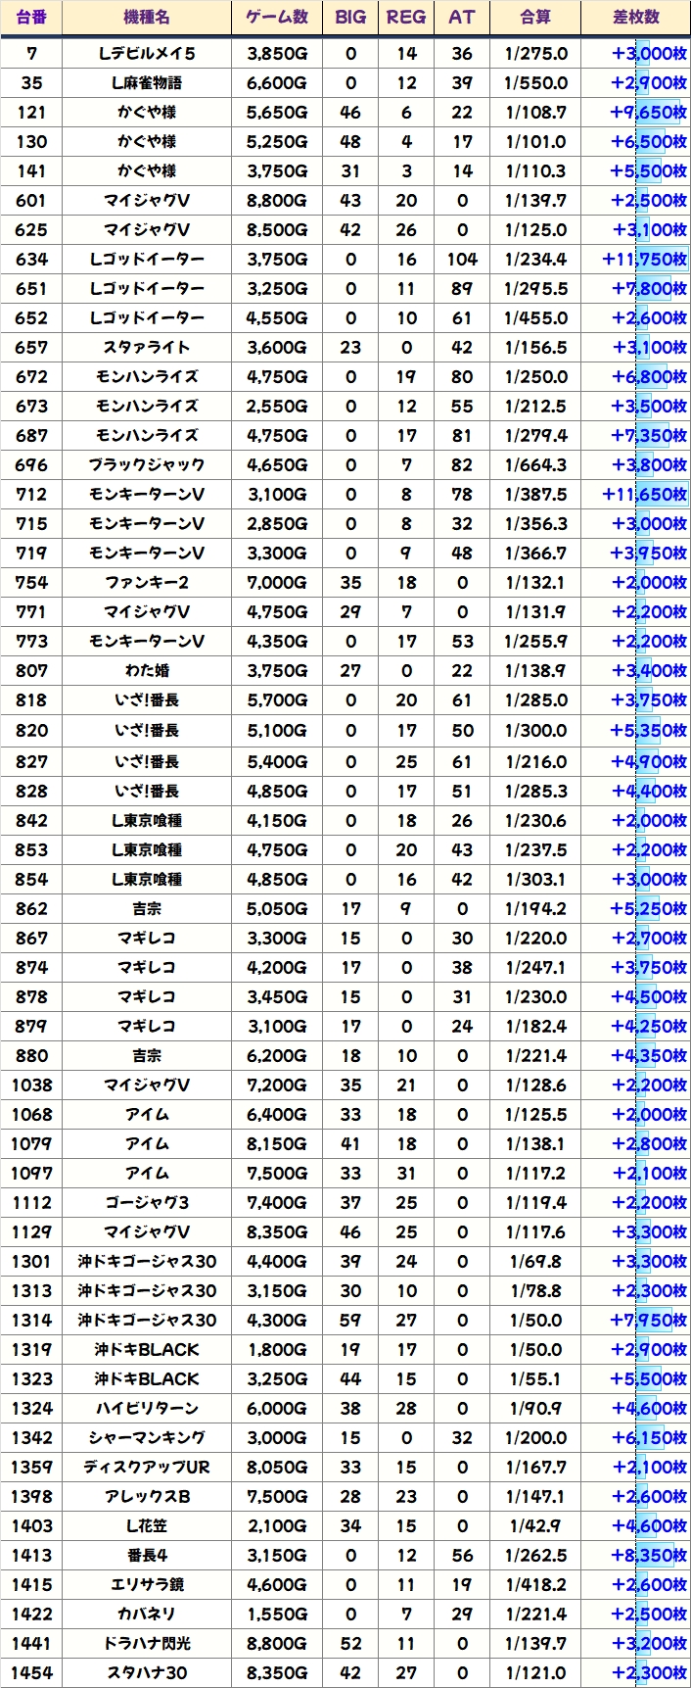Click the +11,750枚 difference value

click(x=645, y=260)
